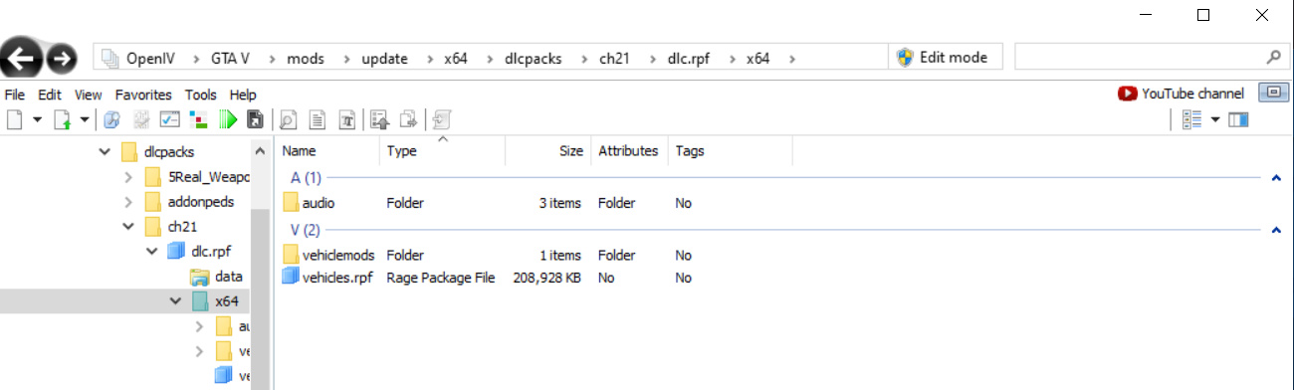Toggle the compact window button beside YouTube channel
The image size is (1294, 390).
(x=1274, y=94)
